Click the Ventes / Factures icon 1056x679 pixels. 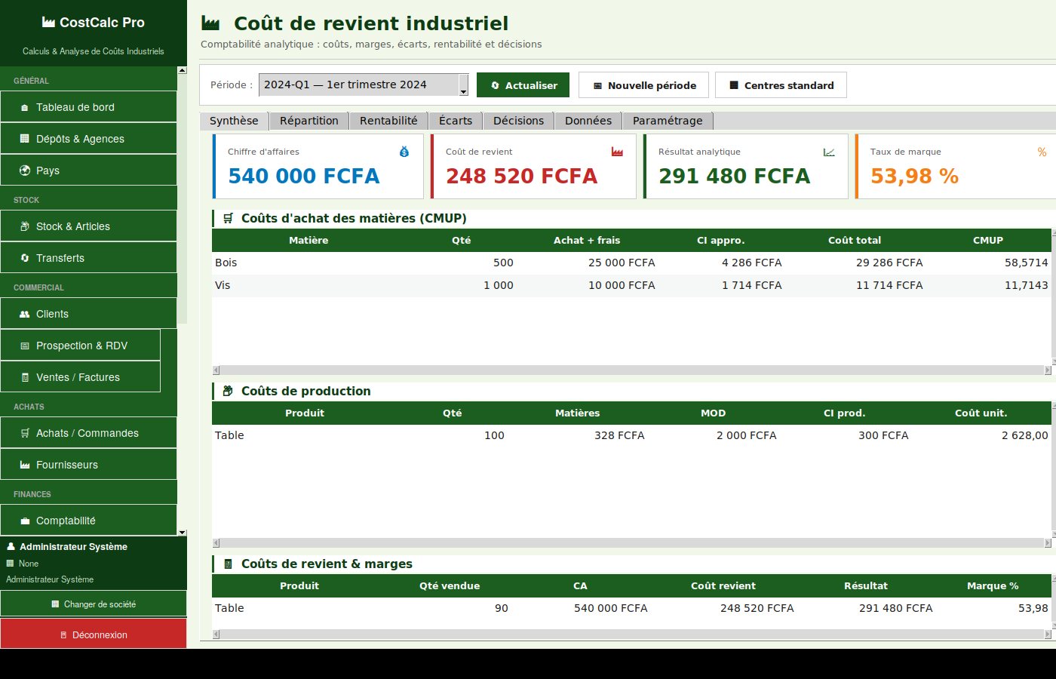[x=25, y=377]
